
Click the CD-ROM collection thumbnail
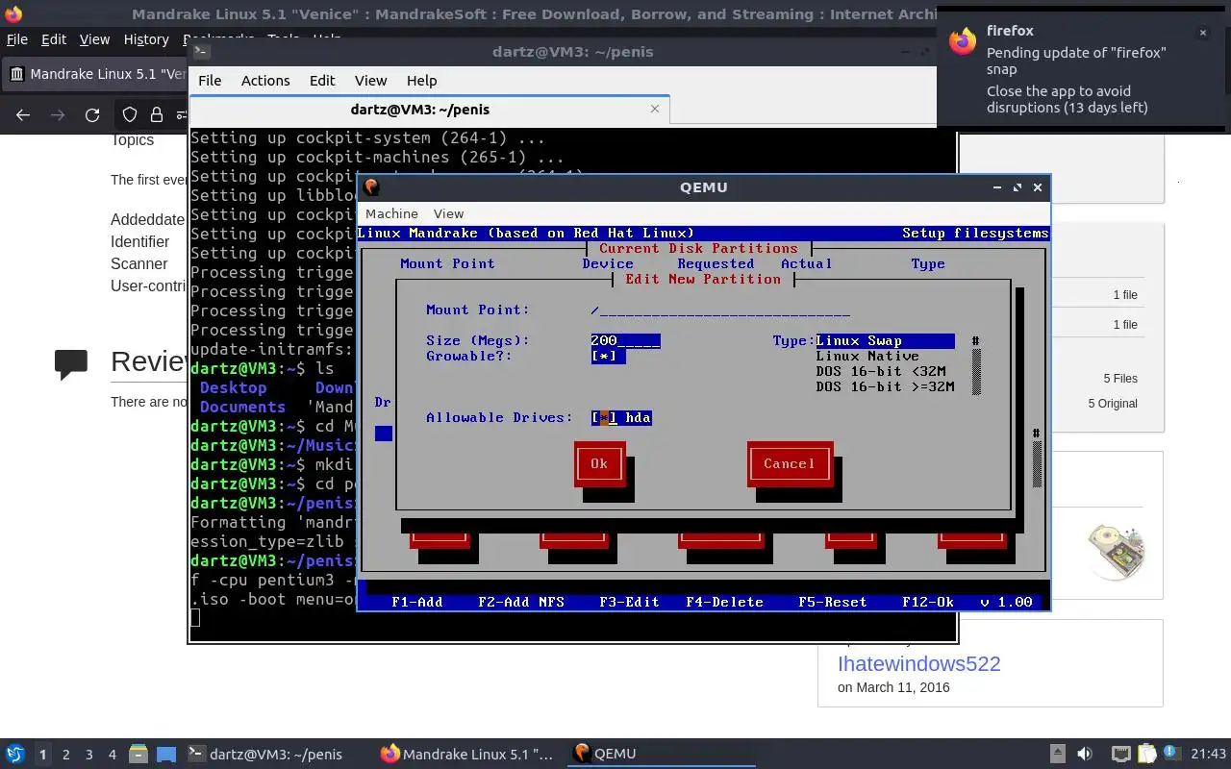1117,550
